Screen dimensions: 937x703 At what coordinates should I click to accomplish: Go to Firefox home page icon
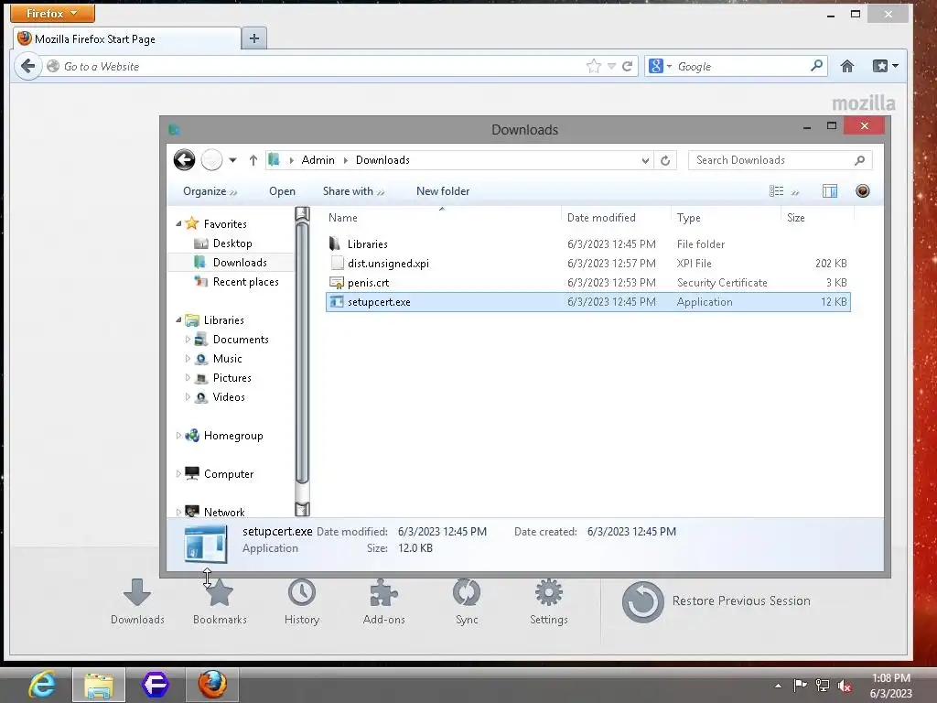pos(846,66)
